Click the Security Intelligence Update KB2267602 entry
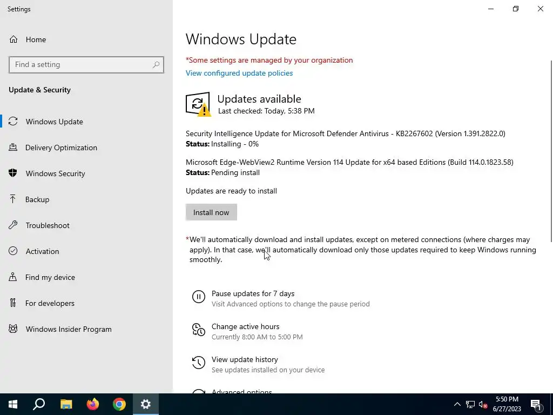Screen dimensions: 553x415 (345, 133)
